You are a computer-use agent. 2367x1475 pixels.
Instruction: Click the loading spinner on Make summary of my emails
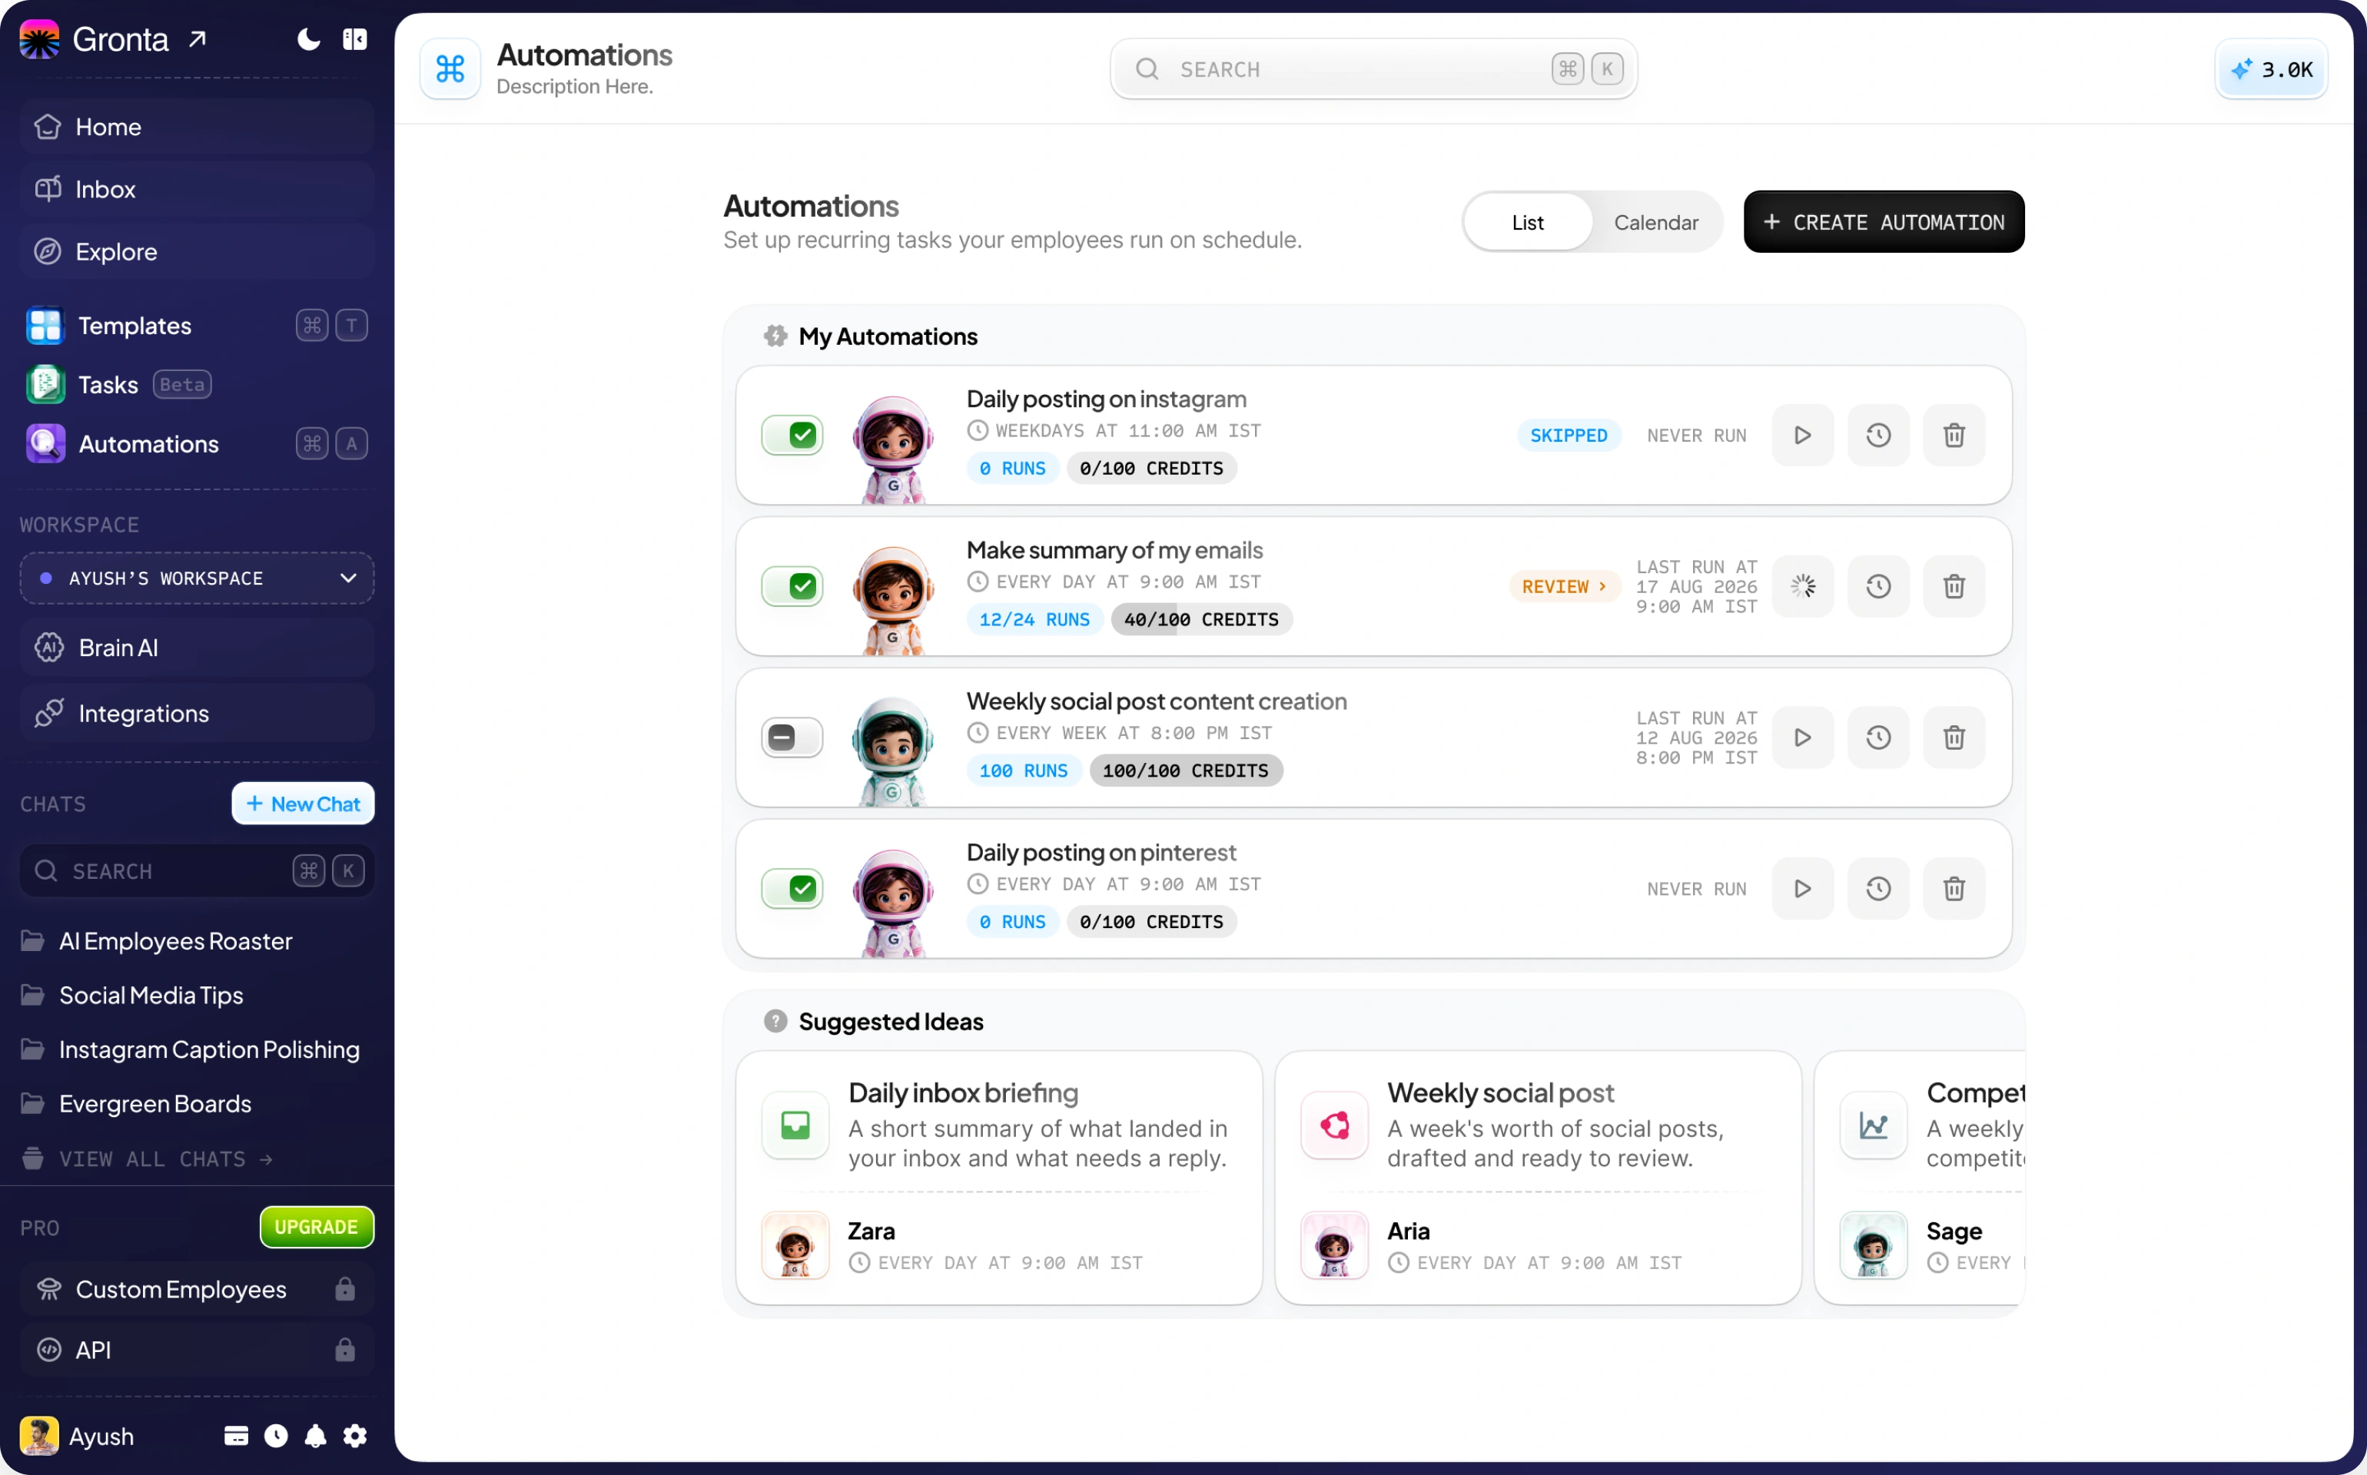click(1802, 586)
